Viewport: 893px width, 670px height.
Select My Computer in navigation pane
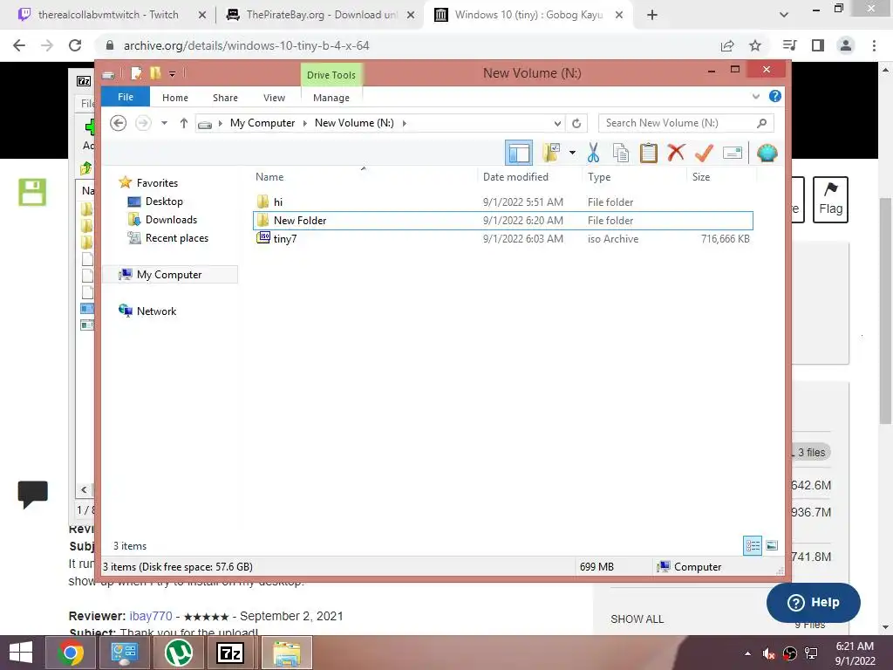click(169, 275)
